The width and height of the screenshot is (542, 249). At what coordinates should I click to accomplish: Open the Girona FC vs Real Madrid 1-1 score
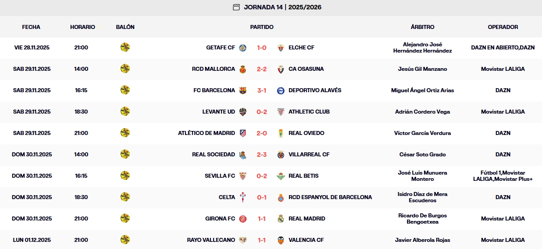click(x=262, y=219)
